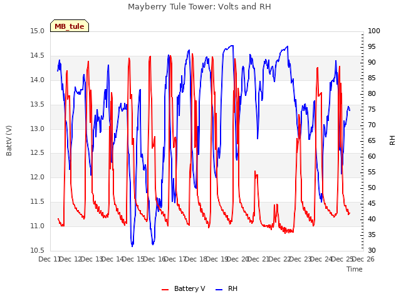Click the Dec 18 date tick label
Viewport: 401px width, 301px height.
(x=196, y=259)
